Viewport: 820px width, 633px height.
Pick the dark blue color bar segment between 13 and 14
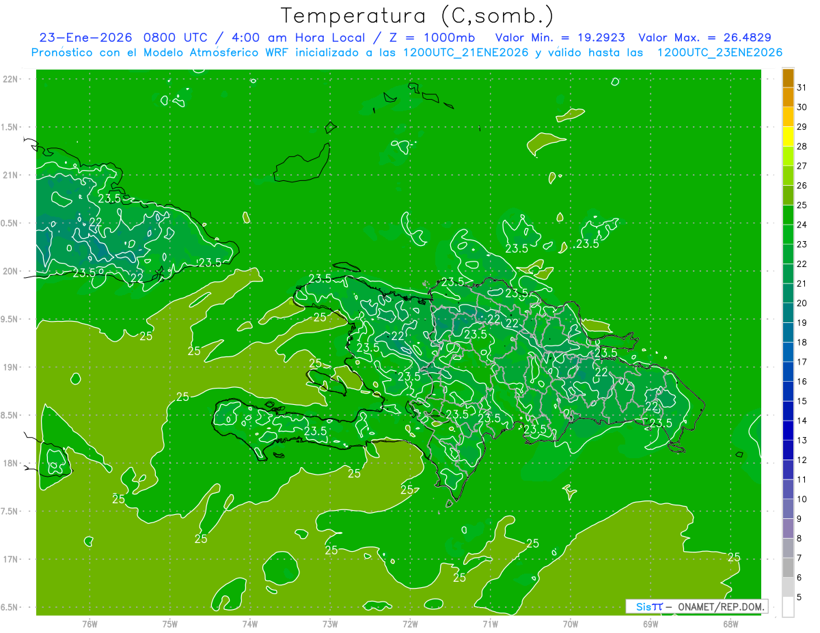pyautogui.click(x=788, y=430)
